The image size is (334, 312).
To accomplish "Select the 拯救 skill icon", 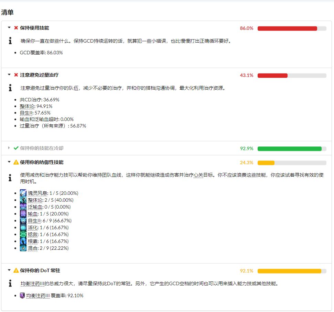I will tap(23, 234).
